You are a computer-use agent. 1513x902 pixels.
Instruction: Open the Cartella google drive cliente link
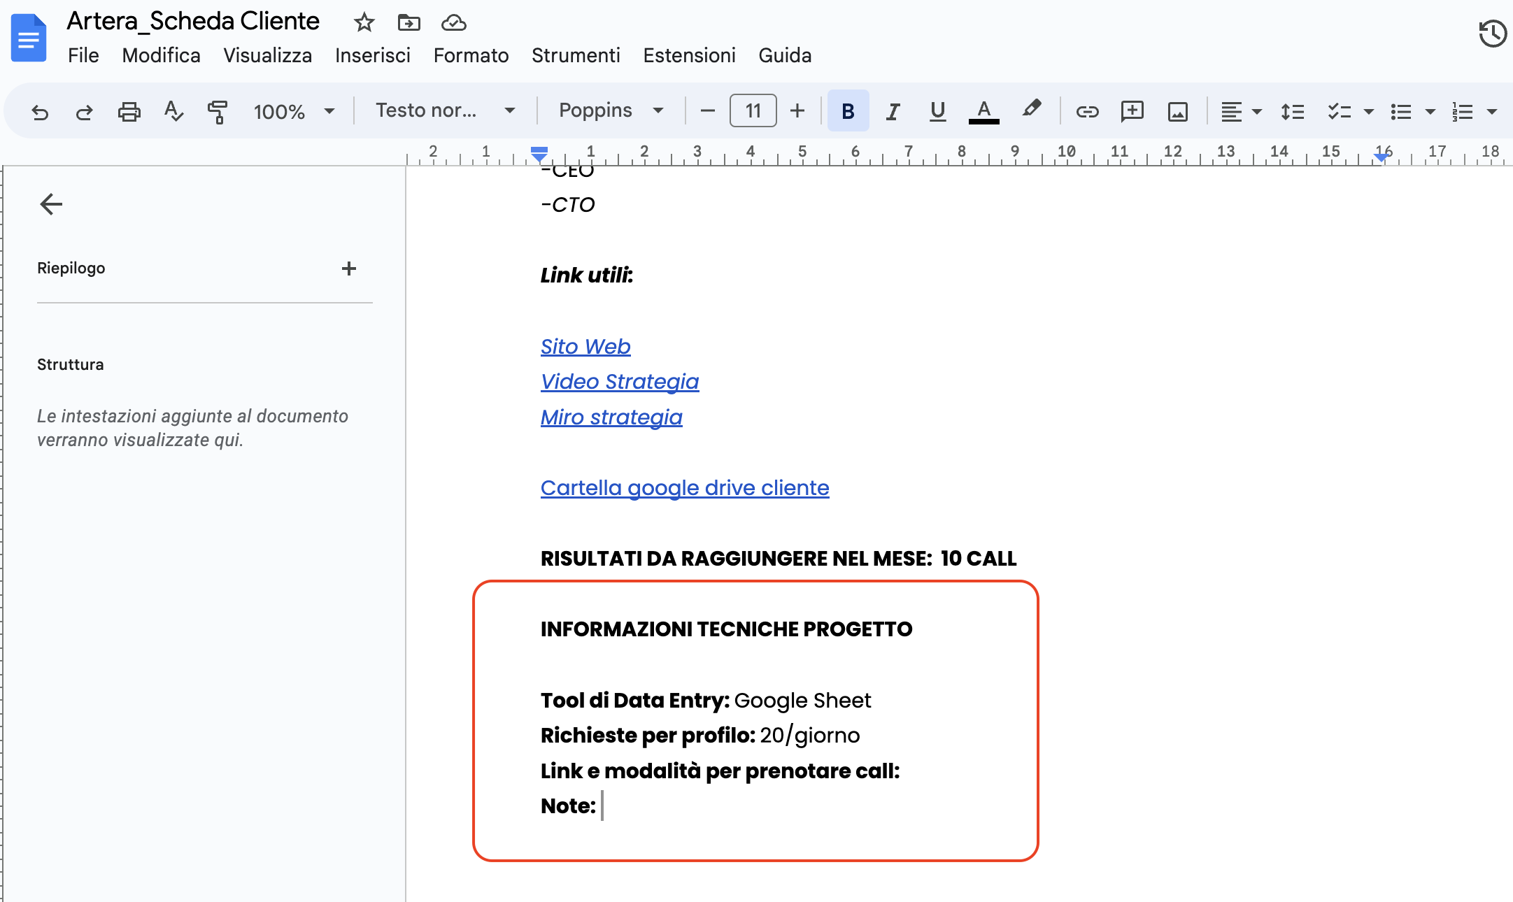pyautogui.click(x=684, y=487)
